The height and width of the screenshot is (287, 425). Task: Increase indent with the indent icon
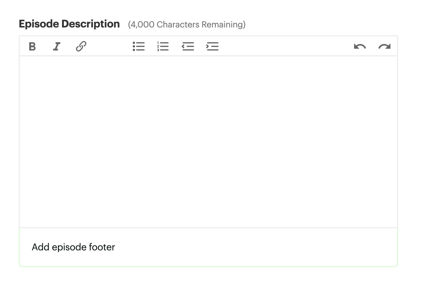point(212,46)
